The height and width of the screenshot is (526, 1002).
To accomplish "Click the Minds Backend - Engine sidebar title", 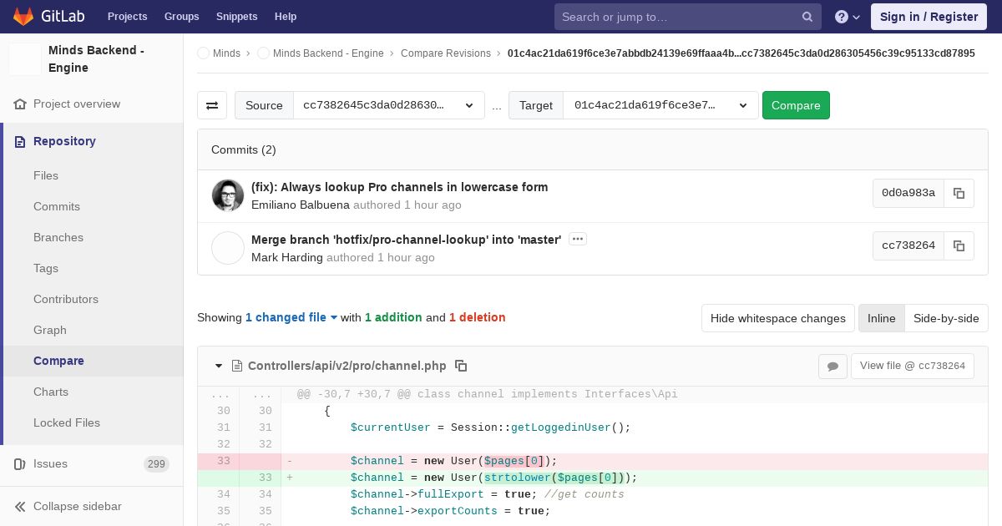I will (96, 59).
